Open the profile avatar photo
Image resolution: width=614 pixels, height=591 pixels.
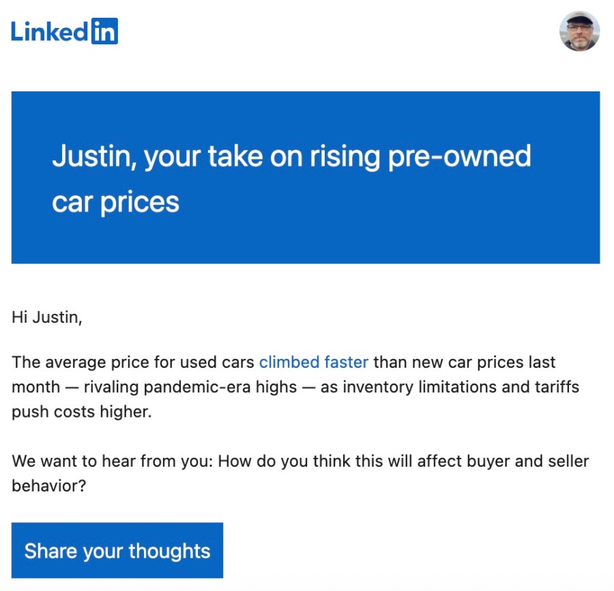click(579, 31)
